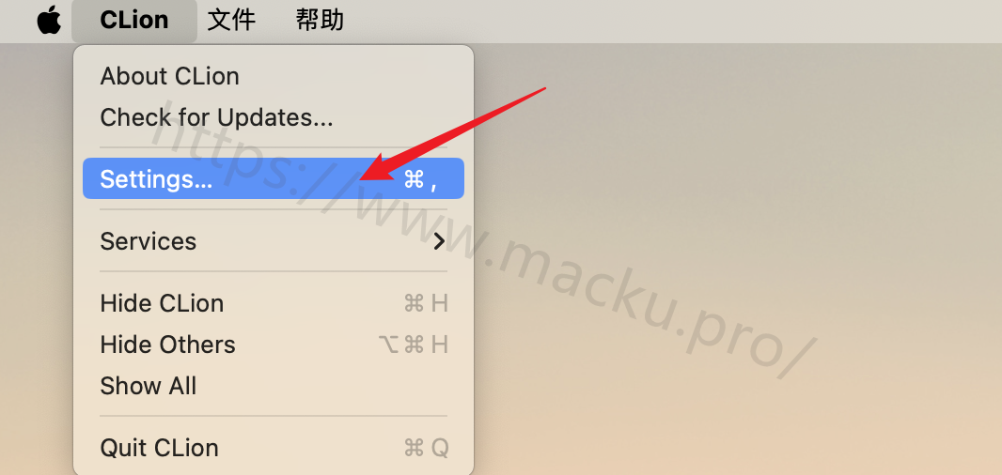Choose About CLion from the menu

(274, 77)
